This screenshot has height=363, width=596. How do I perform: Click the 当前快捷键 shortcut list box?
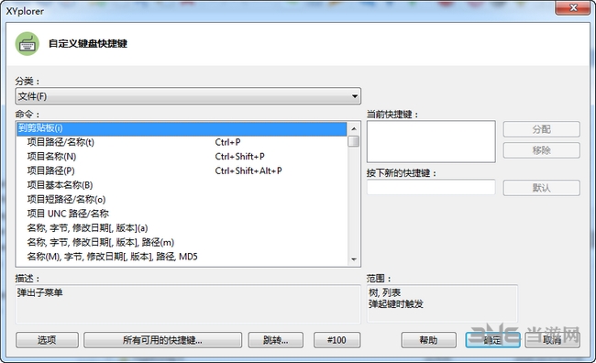coord(431,142)
